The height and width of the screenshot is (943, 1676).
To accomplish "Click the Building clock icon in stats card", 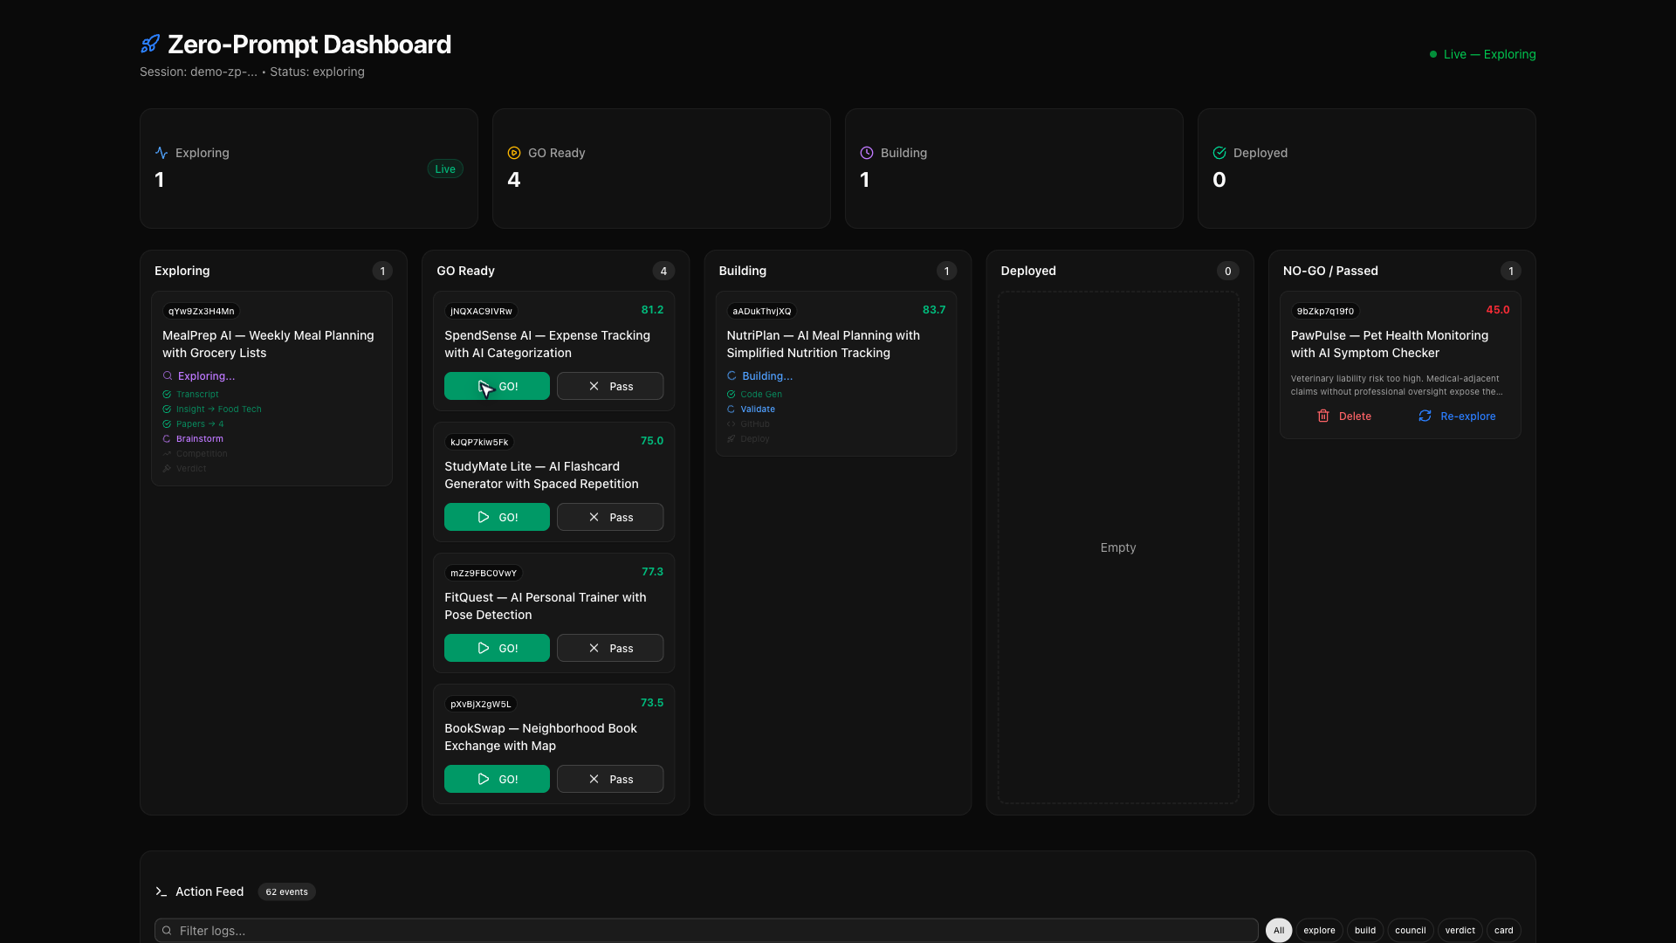I will click(867, 153).
